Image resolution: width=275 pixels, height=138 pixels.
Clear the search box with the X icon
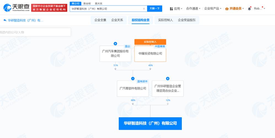(x=144, y=9)
